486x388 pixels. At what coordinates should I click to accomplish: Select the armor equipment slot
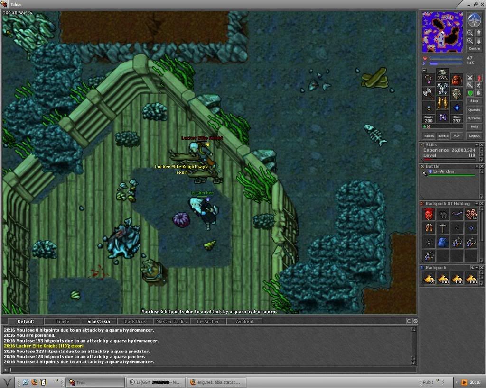[x=443, y=89]
